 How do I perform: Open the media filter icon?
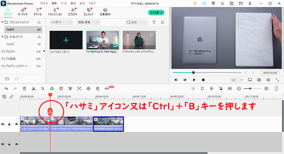pyautogui.click(x=154, y=22)
